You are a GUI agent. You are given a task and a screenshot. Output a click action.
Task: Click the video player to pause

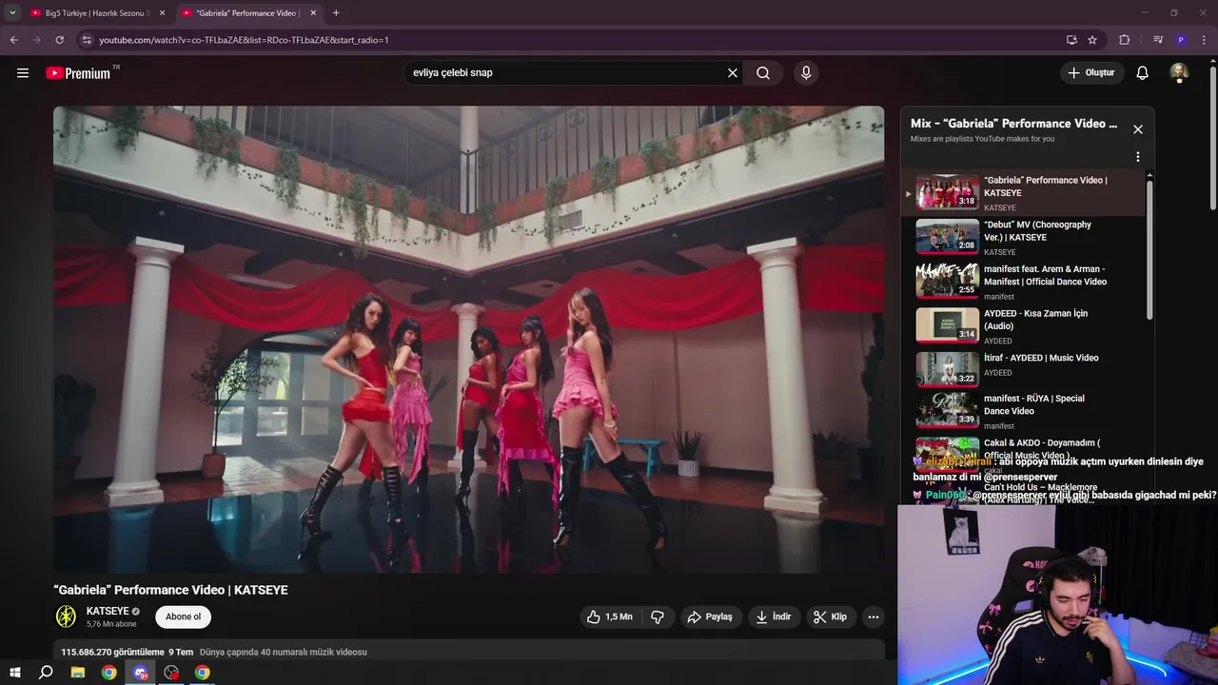(468, 340)
